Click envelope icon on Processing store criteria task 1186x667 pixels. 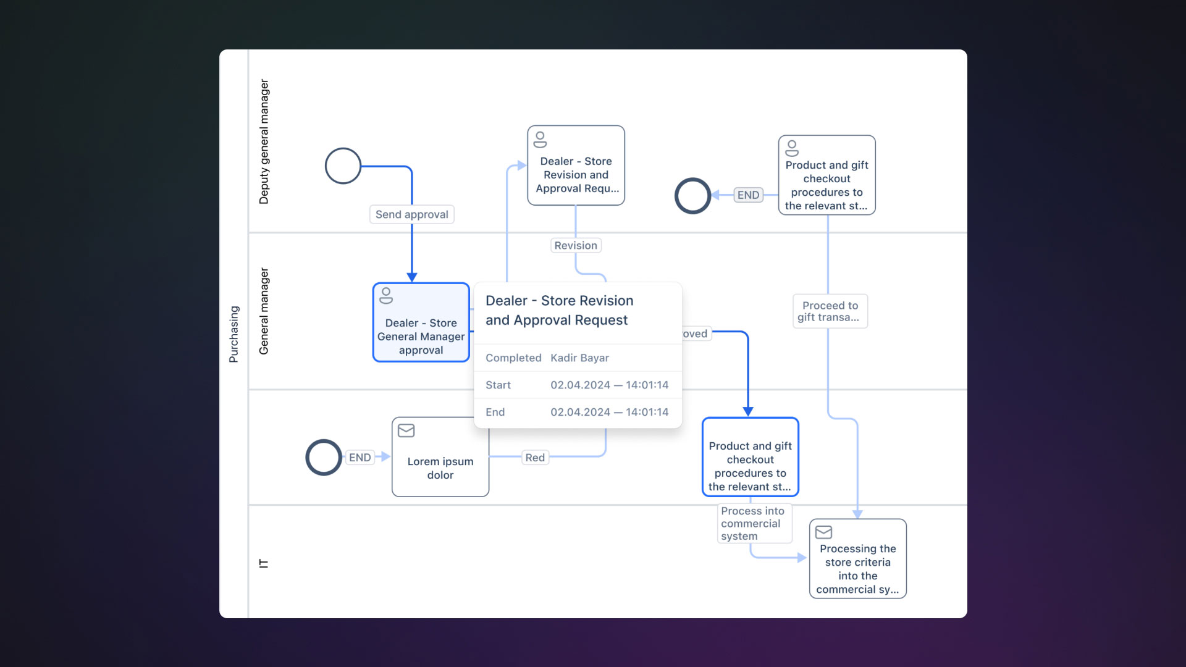(823, 532)
